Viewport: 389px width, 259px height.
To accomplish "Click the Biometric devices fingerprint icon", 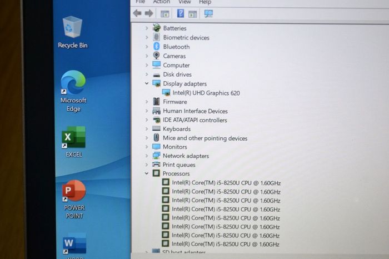I will coord(156,37).
